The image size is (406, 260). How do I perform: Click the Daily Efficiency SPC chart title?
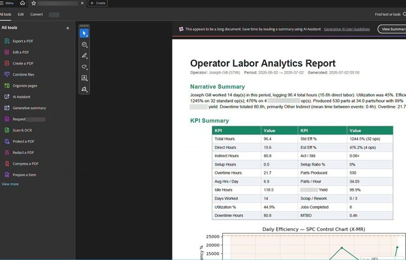[313, 229]
